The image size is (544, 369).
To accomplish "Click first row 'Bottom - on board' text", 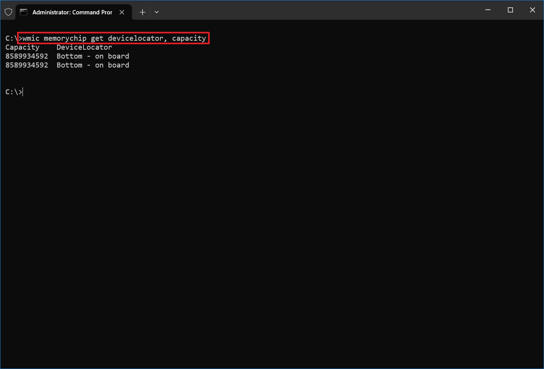I will pos(93,56).
